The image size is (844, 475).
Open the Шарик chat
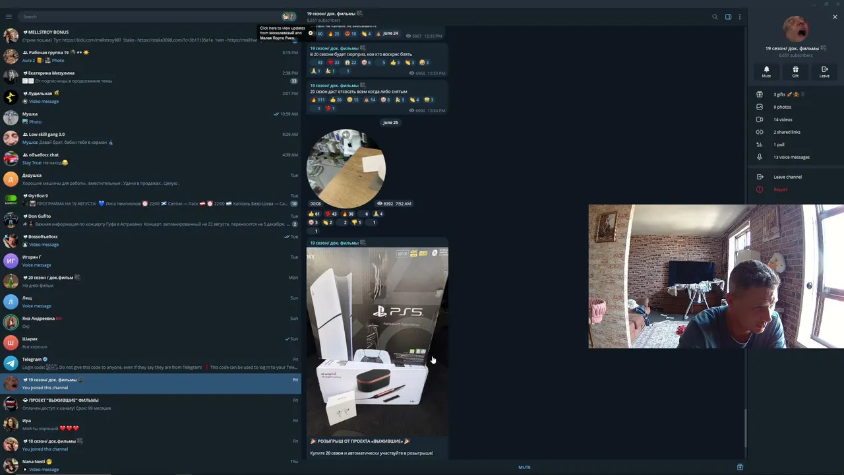150,342
